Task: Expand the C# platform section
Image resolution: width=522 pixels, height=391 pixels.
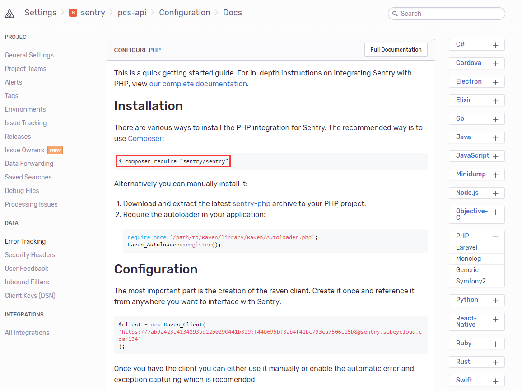Action: tap(495, 45)
